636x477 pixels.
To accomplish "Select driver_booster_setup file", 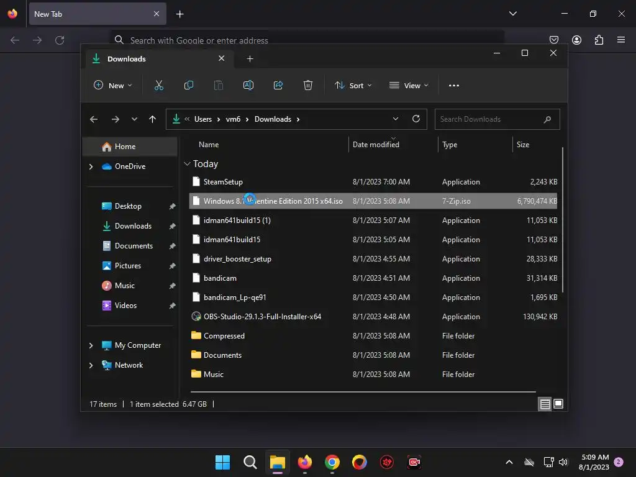I will pos(373,259).
